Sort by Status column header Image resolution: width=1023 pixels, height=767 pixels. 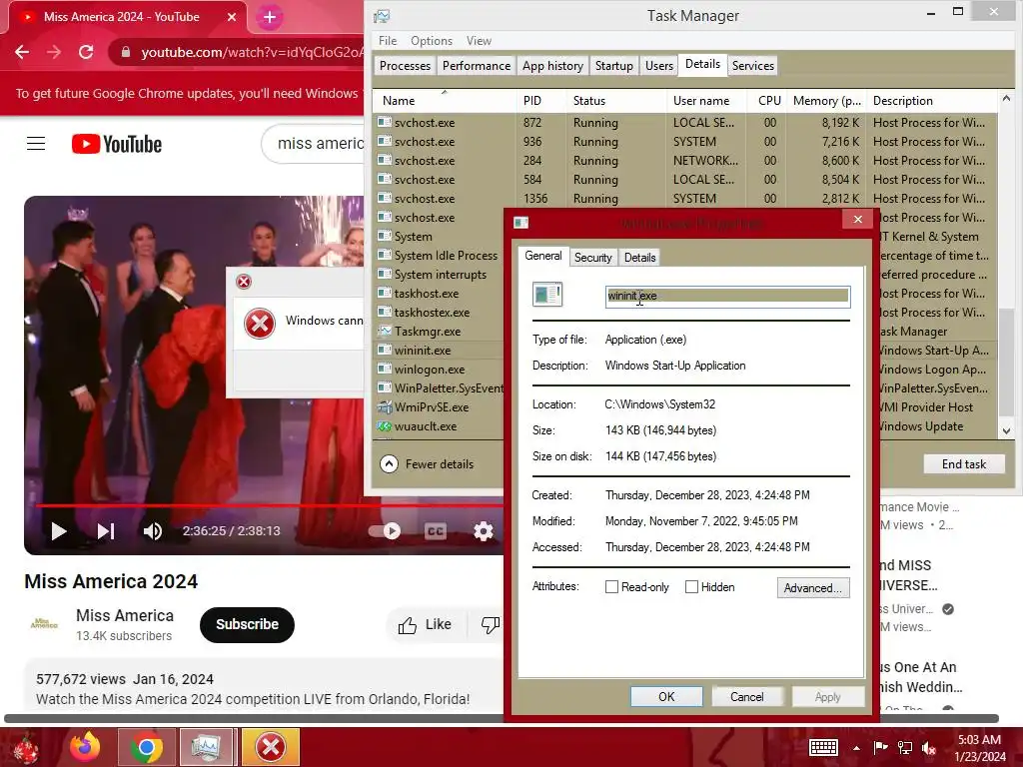point(615,101)
